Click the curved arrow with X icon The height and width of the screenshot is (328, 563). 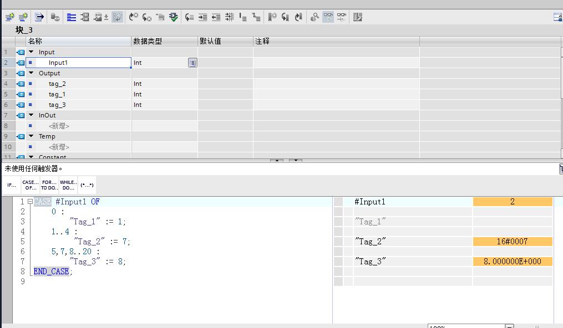[134, 17]
